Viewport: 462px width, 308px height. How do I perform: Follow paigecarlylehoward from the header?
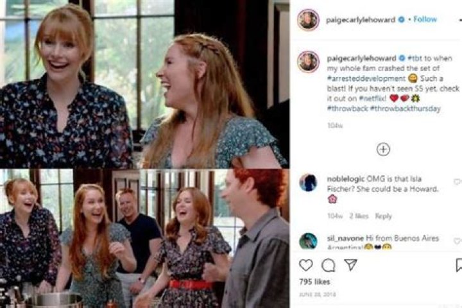[425, 19]
